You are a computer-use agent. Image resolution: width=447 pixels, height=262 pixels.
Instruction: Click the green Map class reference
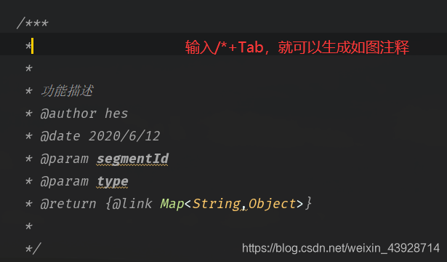pyautogui.click(x=172, y=204)
